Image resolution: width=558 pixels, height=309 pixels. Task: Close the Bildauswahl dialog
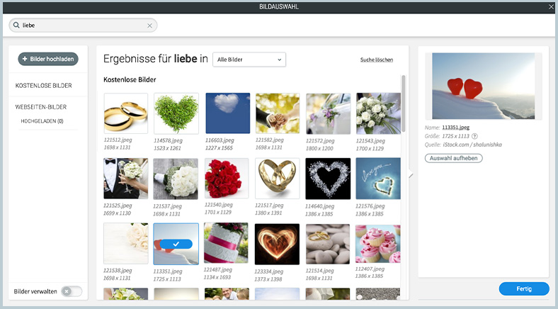(551, 6)
